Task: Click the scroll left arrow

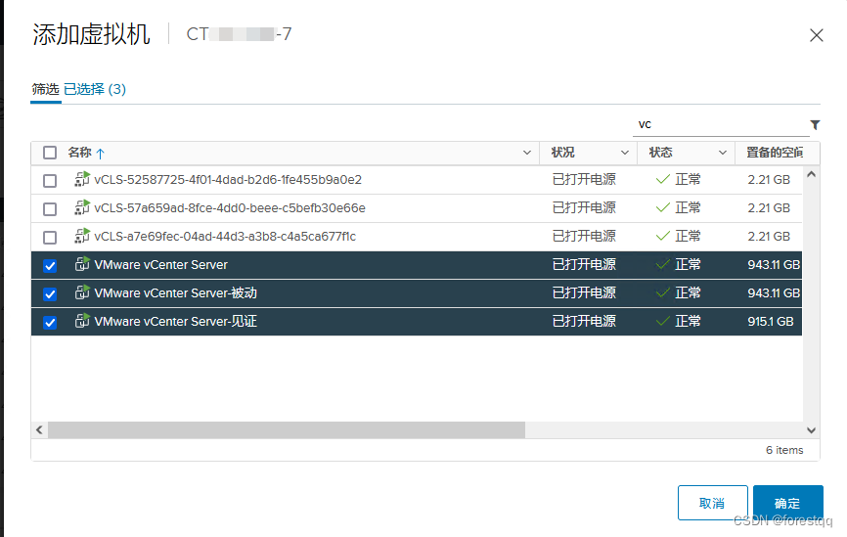Action: (x=39, y=430)
